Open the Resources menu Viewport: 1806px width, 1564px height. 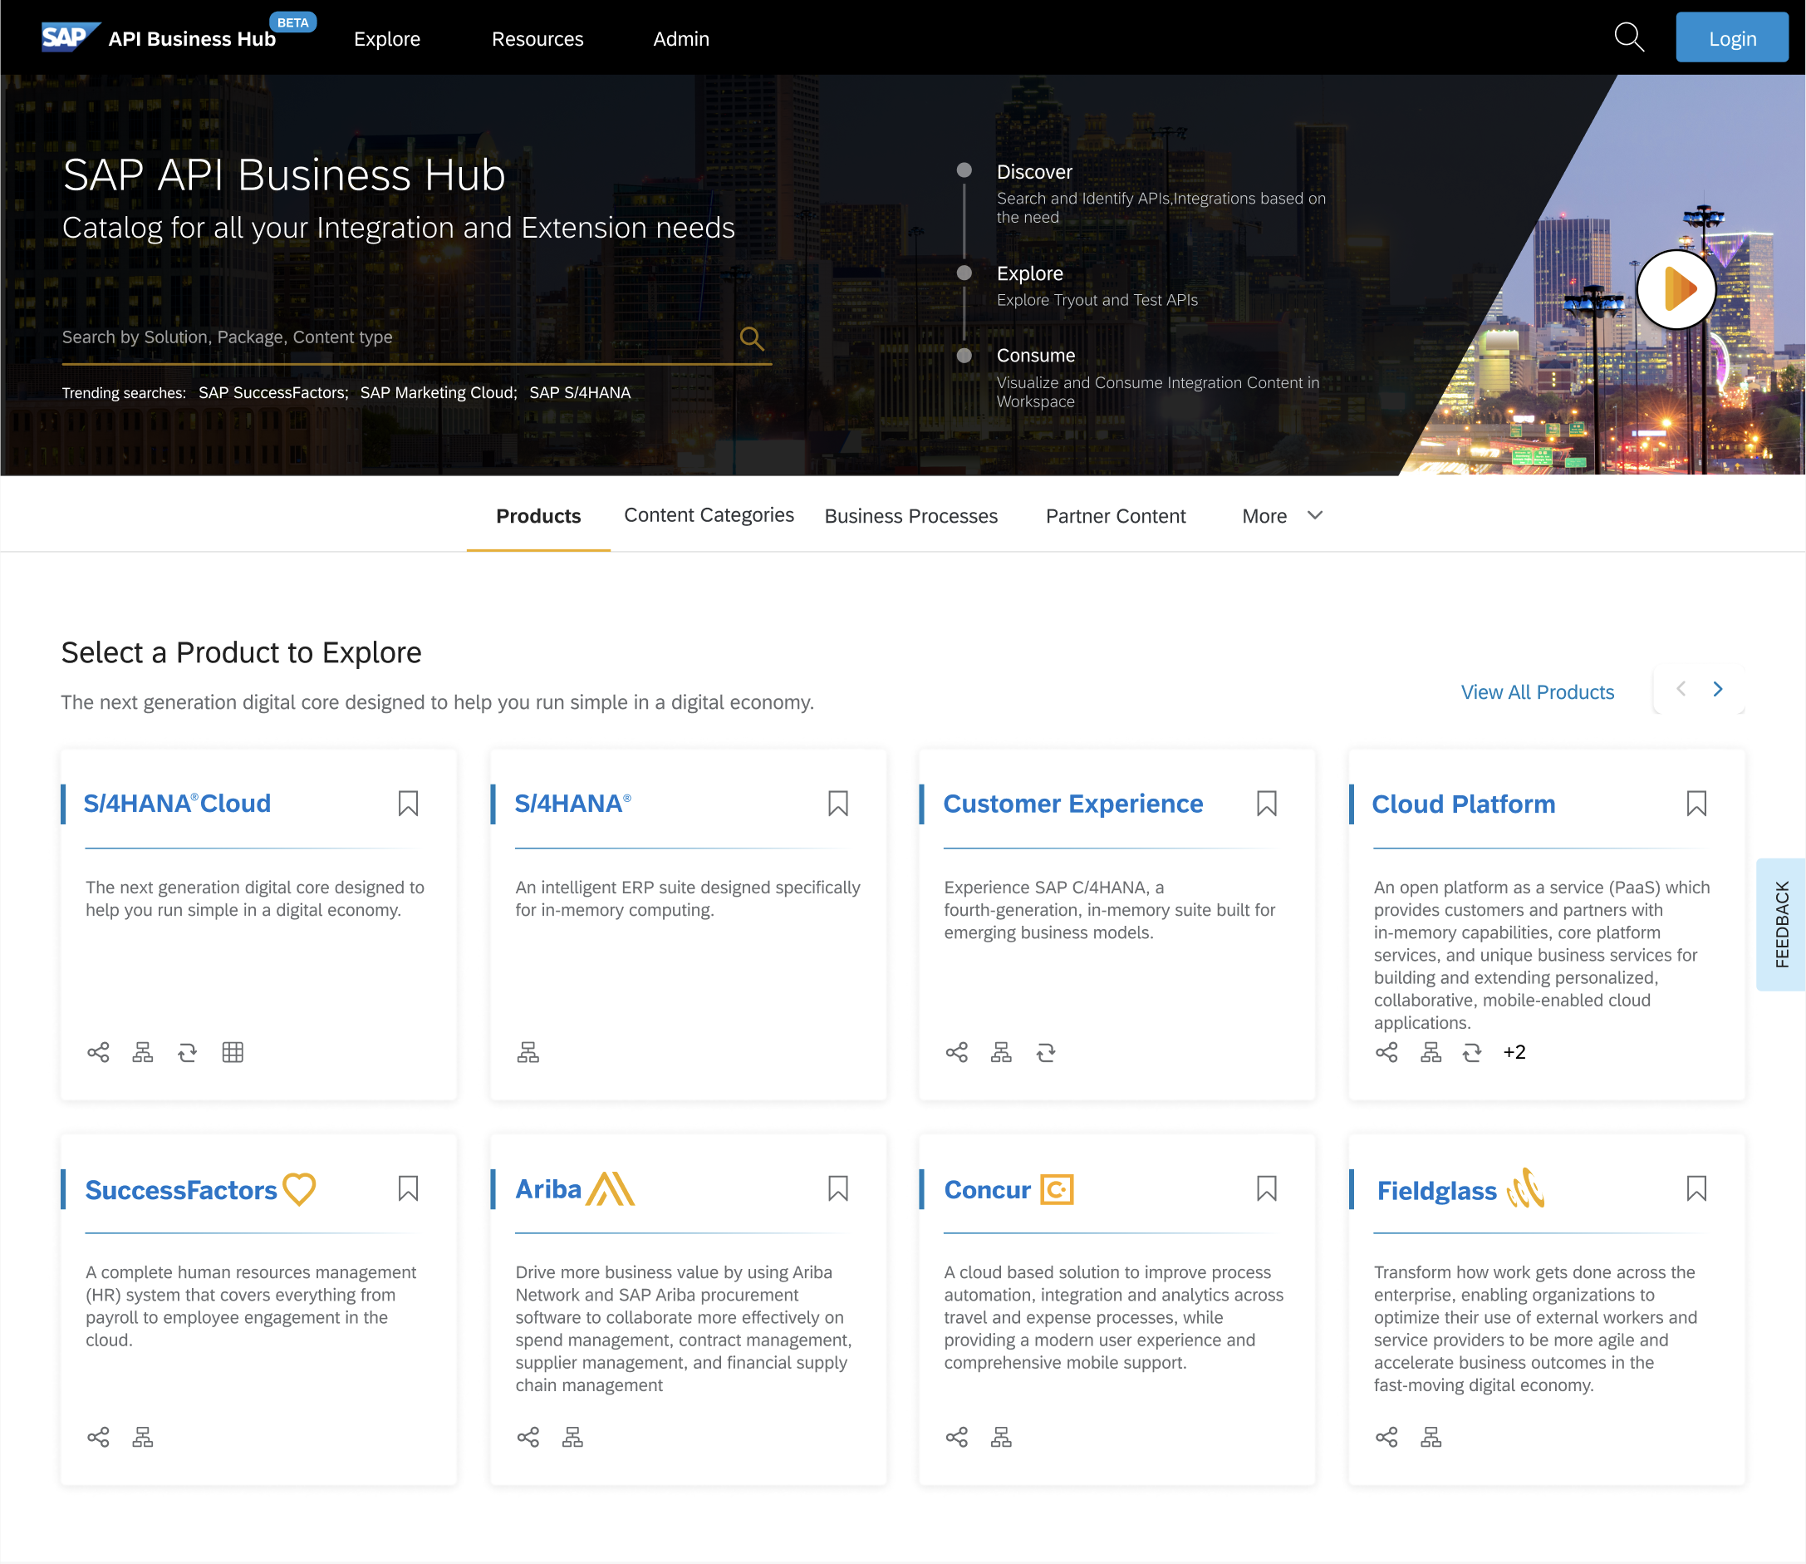click(537, 38)
